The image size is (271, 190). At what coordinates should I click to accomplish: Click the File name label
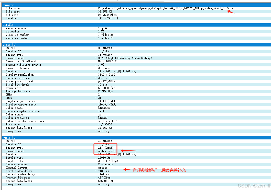tap(13, 8)
